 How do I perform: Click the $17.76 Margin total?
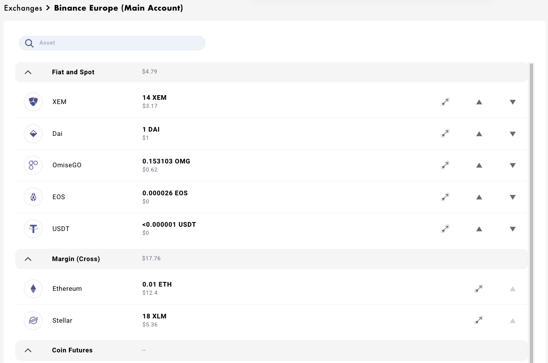pyautogui.click(x=151, y=258)
